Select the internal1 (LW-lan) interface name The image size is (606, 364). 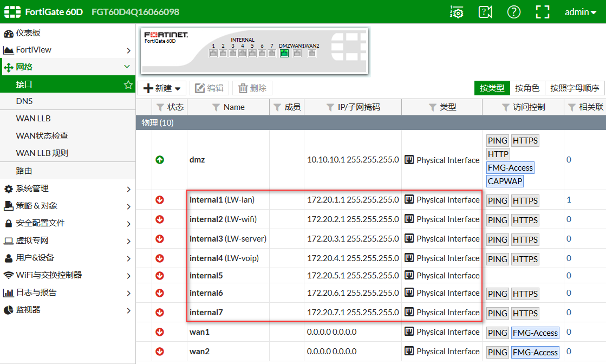click(222, 200)
